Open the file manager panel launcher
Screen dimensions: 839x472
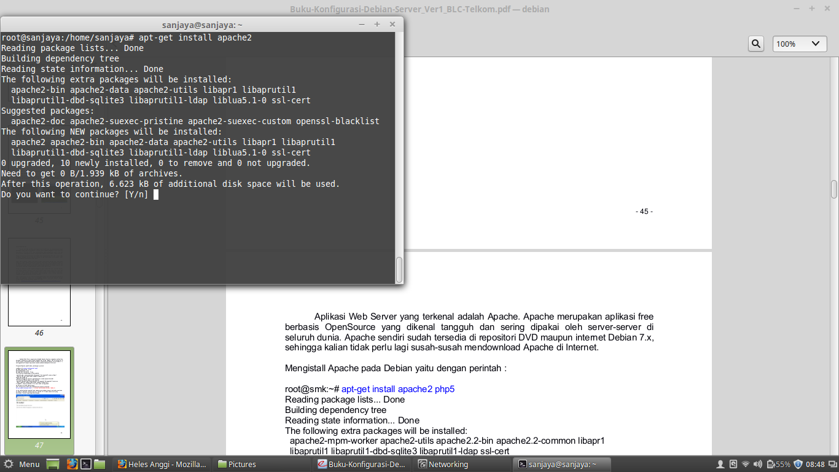click(100, 464)
